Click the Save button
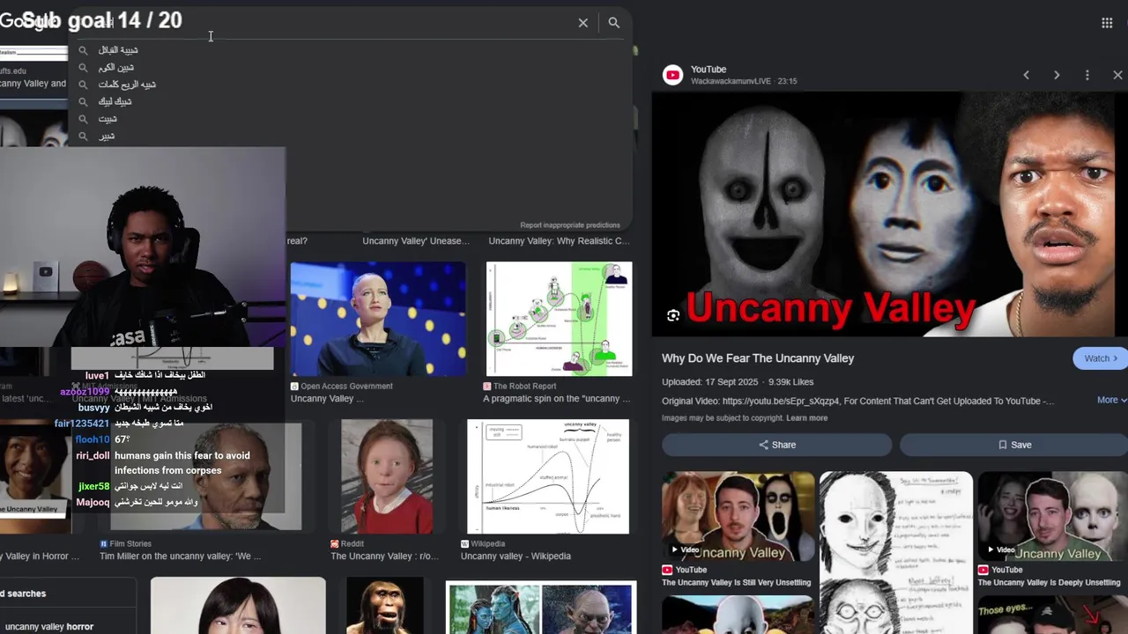Image resolution: width=1128 pixels, height=634 pixels. pyautogui.click(x=1013, y=445)
